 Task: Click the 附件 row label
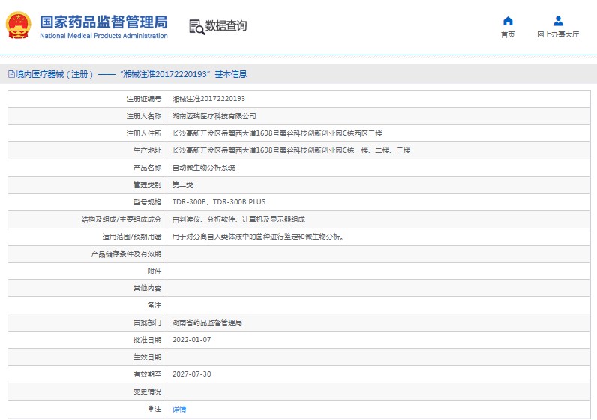154,271
